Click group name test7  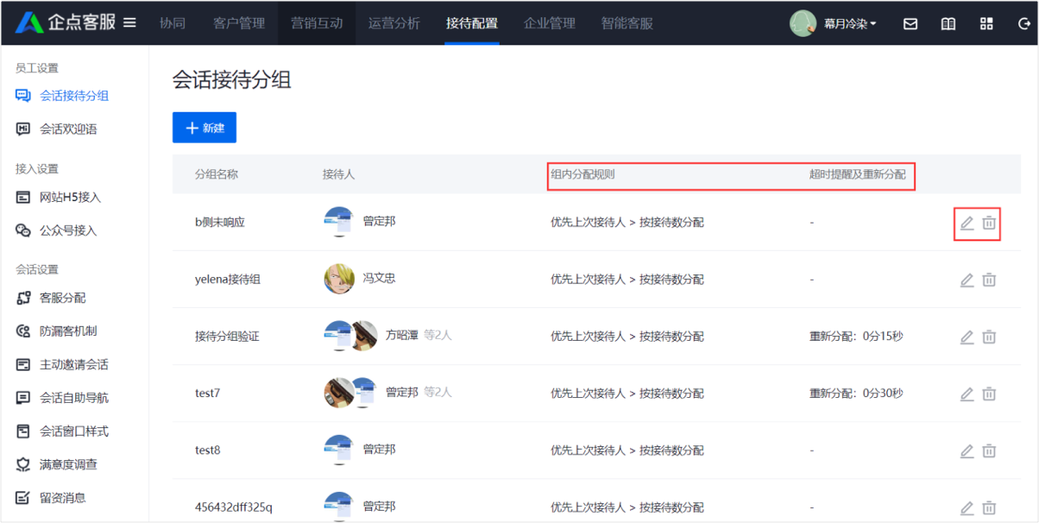pos(207,393)
